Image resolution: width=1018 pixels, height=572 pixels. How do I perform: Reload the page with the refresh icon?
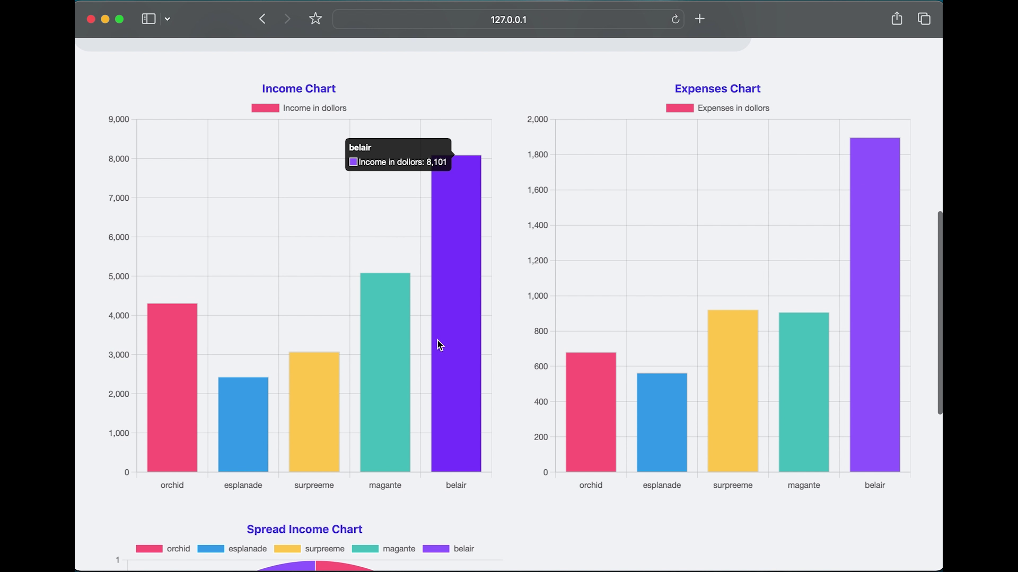click(x=675, y=19)
